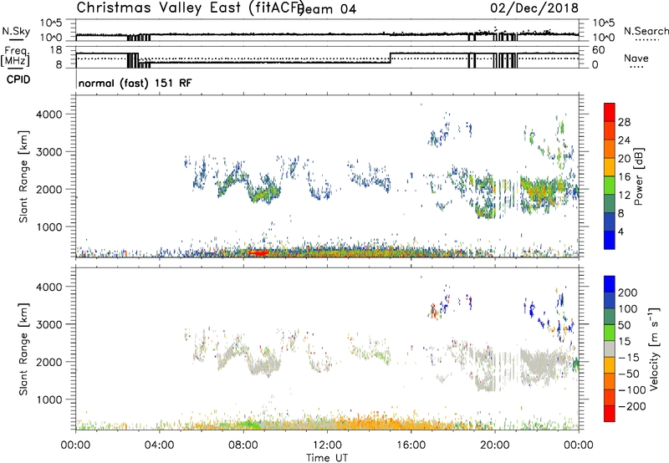The height and width of the screenshot is (463, 669).
Task: Click the '00:00' label at axis start
Action: coord(75,445)
